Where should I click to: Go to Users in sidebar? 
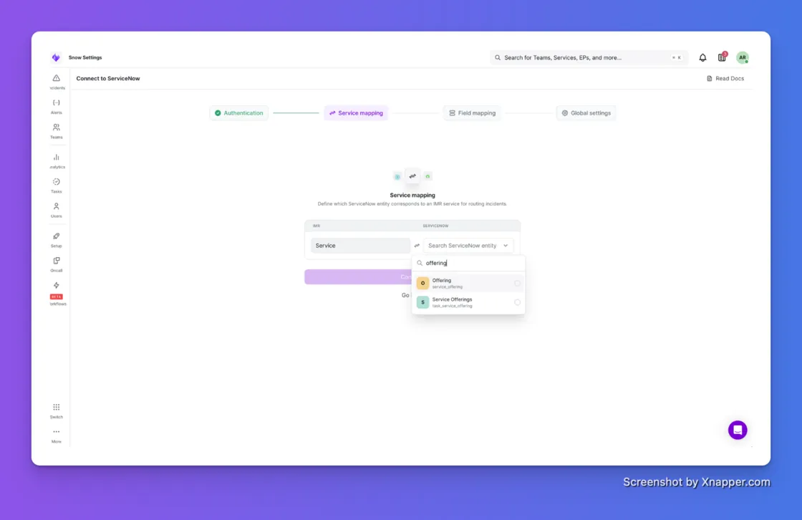coord(57,210)
